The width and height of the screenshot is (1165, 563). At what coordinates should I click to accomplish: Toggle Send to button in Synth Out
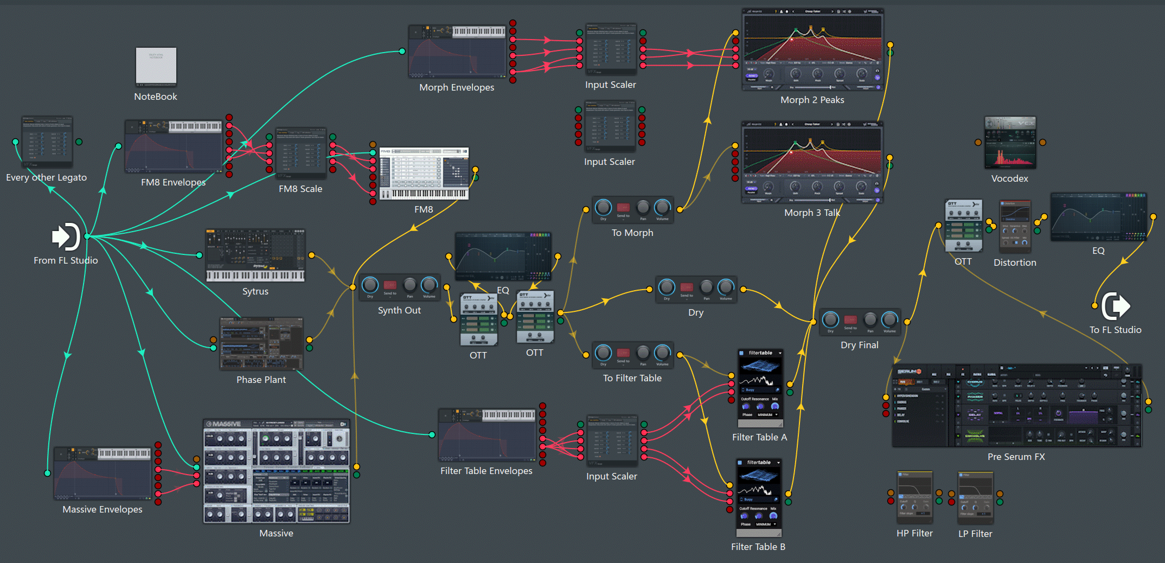click(x=390, y=285)
